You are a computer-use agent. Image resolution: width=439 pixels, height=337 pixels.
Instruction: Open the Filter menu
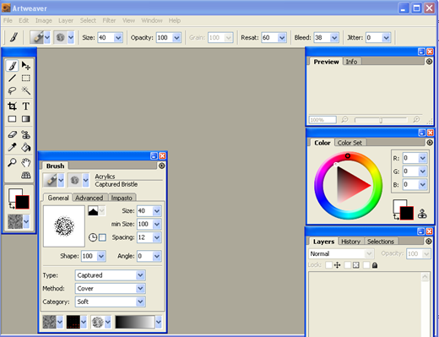(109, 20)
